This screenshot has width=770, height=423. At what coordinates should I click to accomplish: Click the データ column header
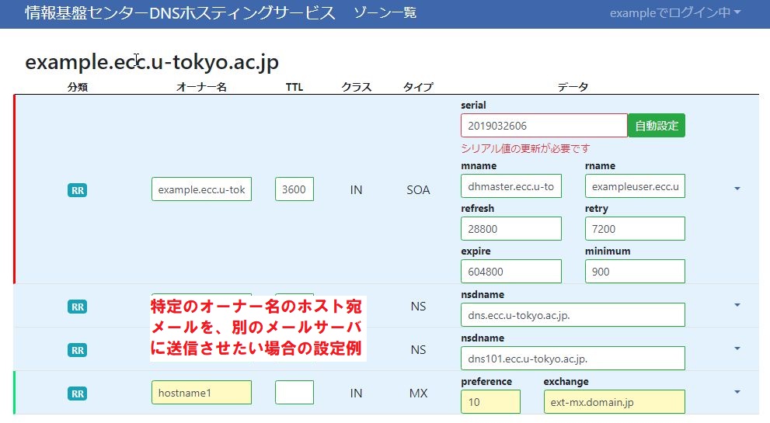573,87
